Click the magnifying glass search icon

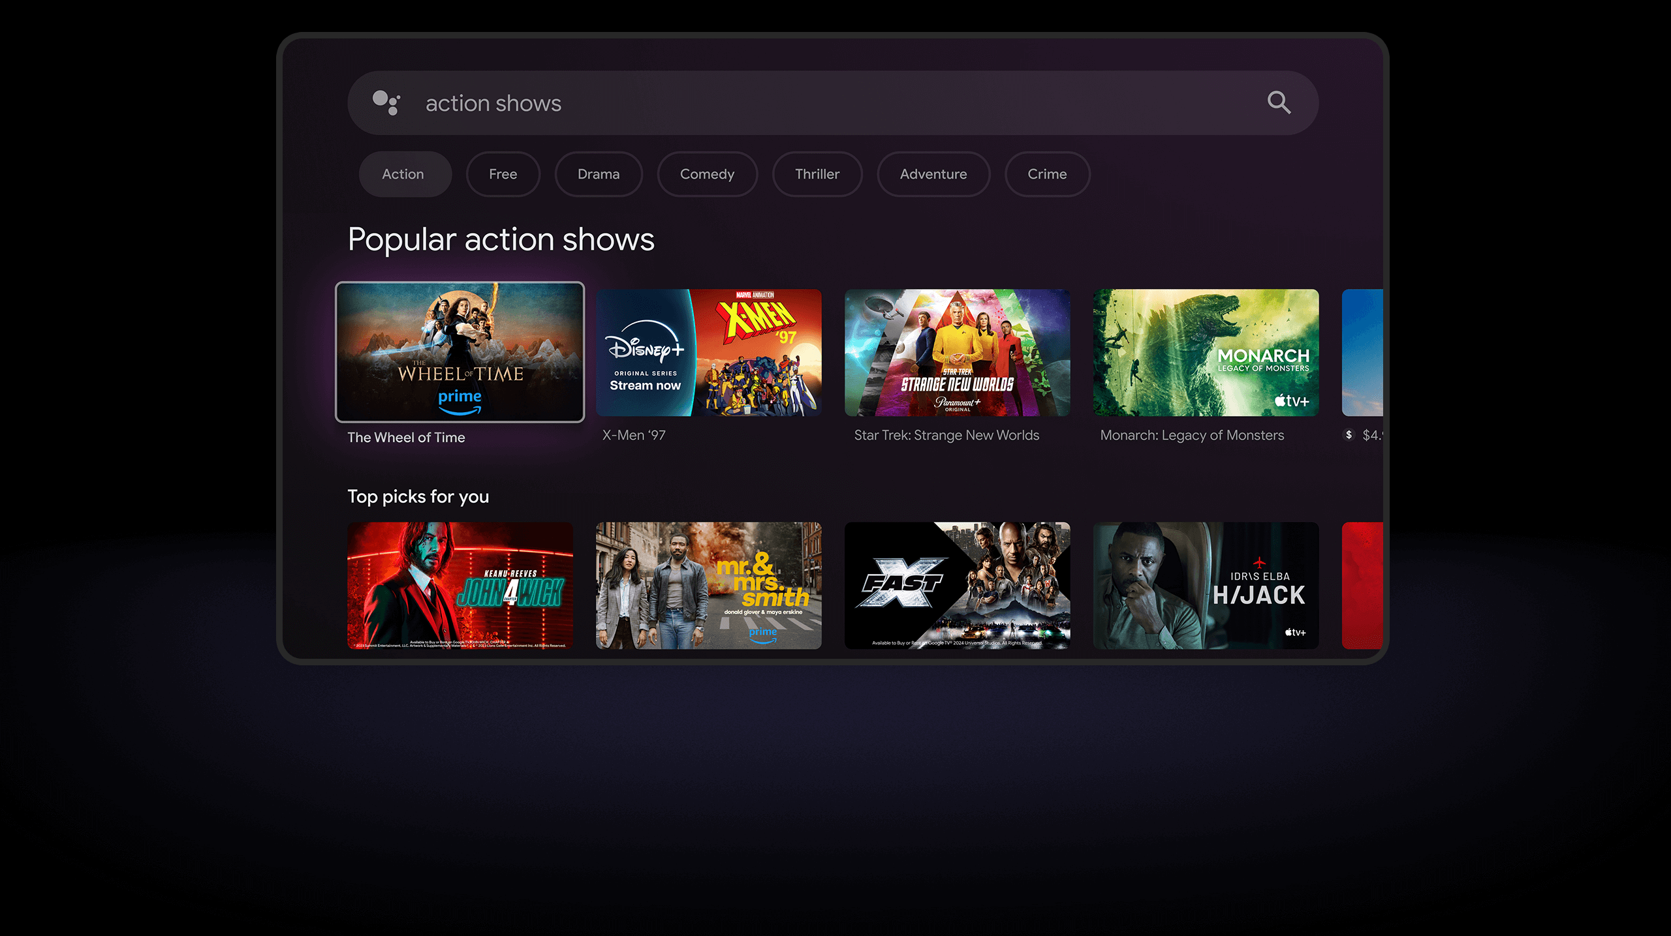pyautogui.click(x=1278, y=102)
